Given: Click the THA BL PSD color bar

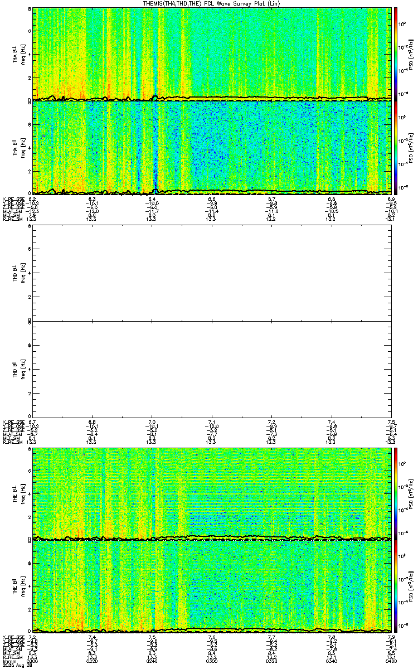Looking at the screenshot, I should tap(396, 54).
